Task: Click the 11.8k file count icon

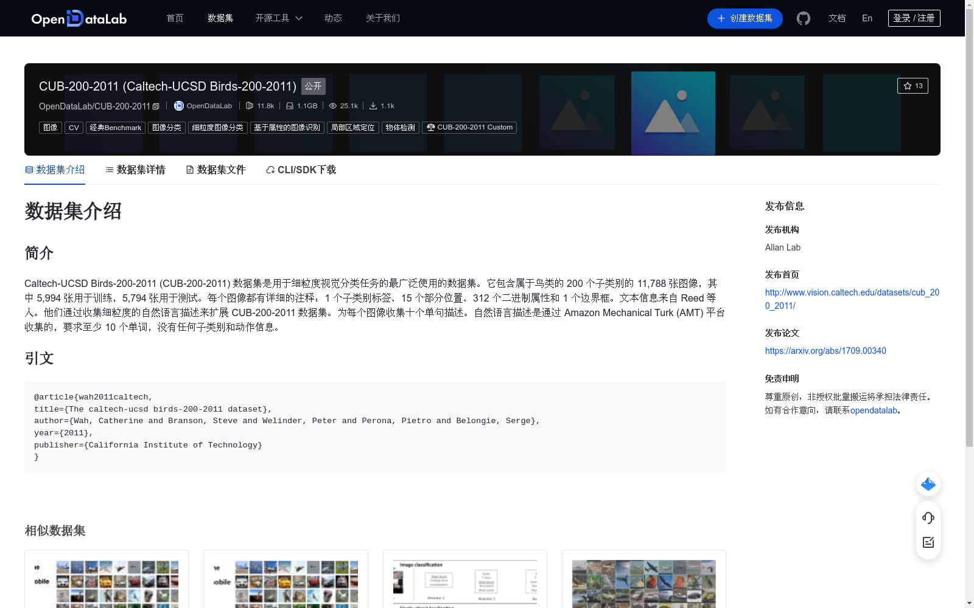Action: tap(250, 106)
